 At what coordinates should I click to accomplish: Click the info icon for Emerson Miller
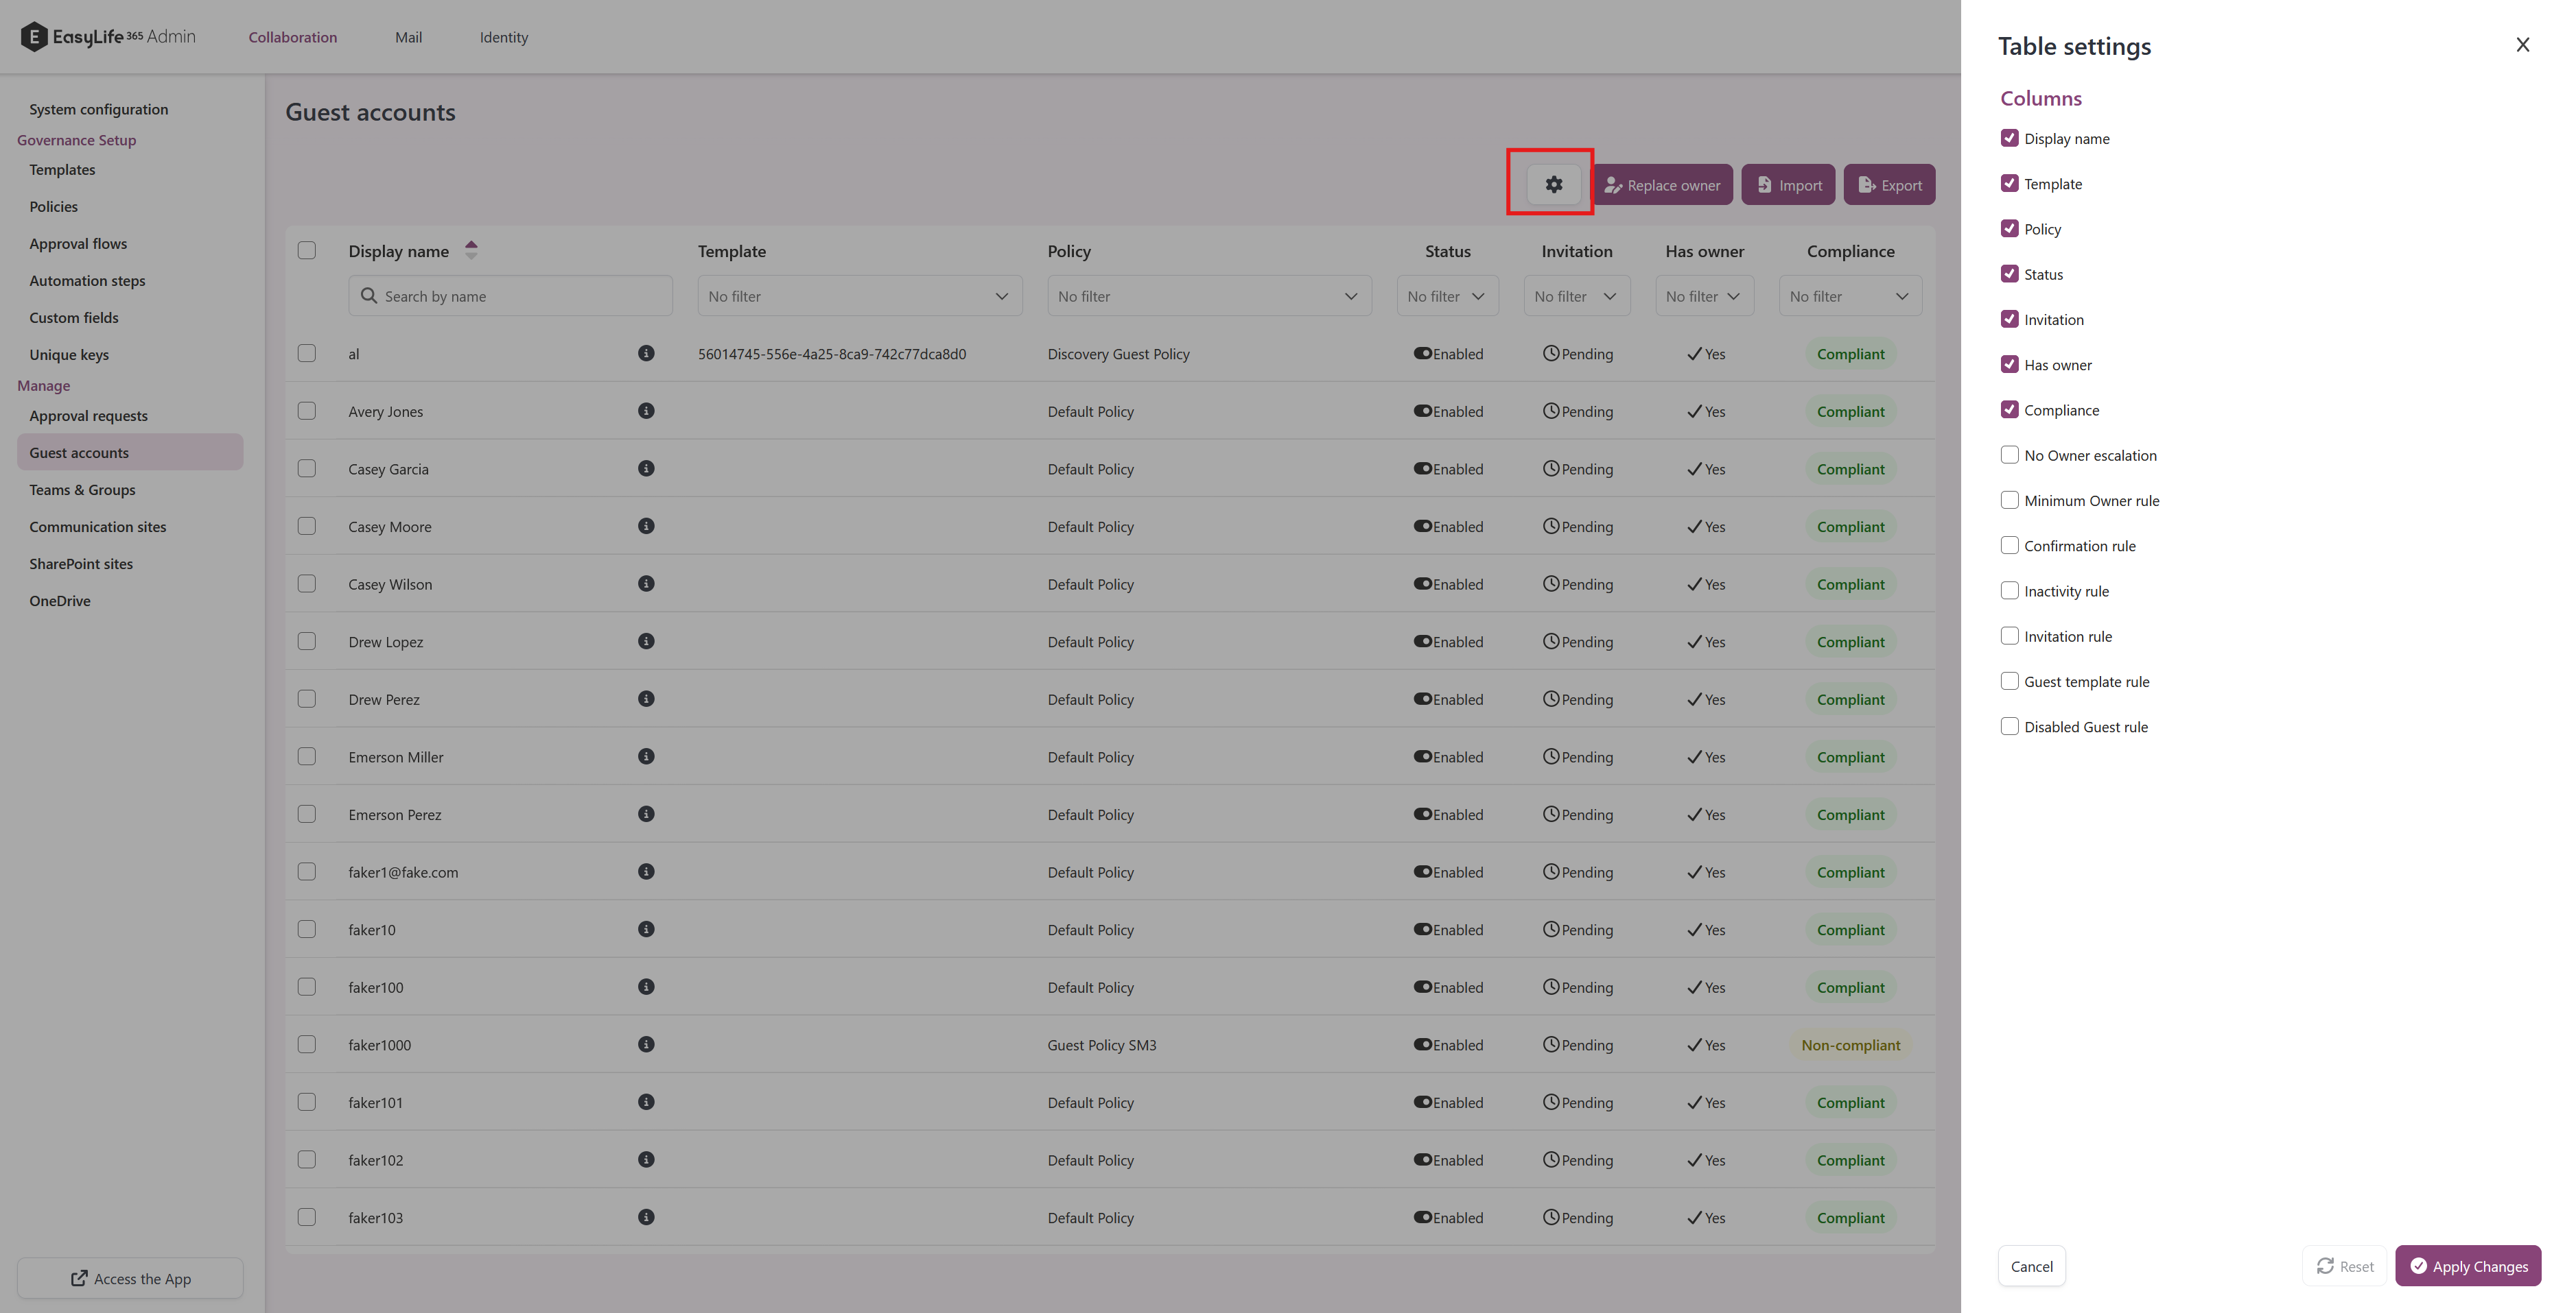pos(646,756)
